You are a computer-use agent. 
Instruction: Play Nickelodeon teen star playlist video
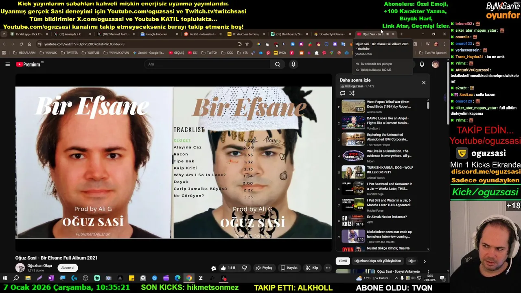click(381, 236)
